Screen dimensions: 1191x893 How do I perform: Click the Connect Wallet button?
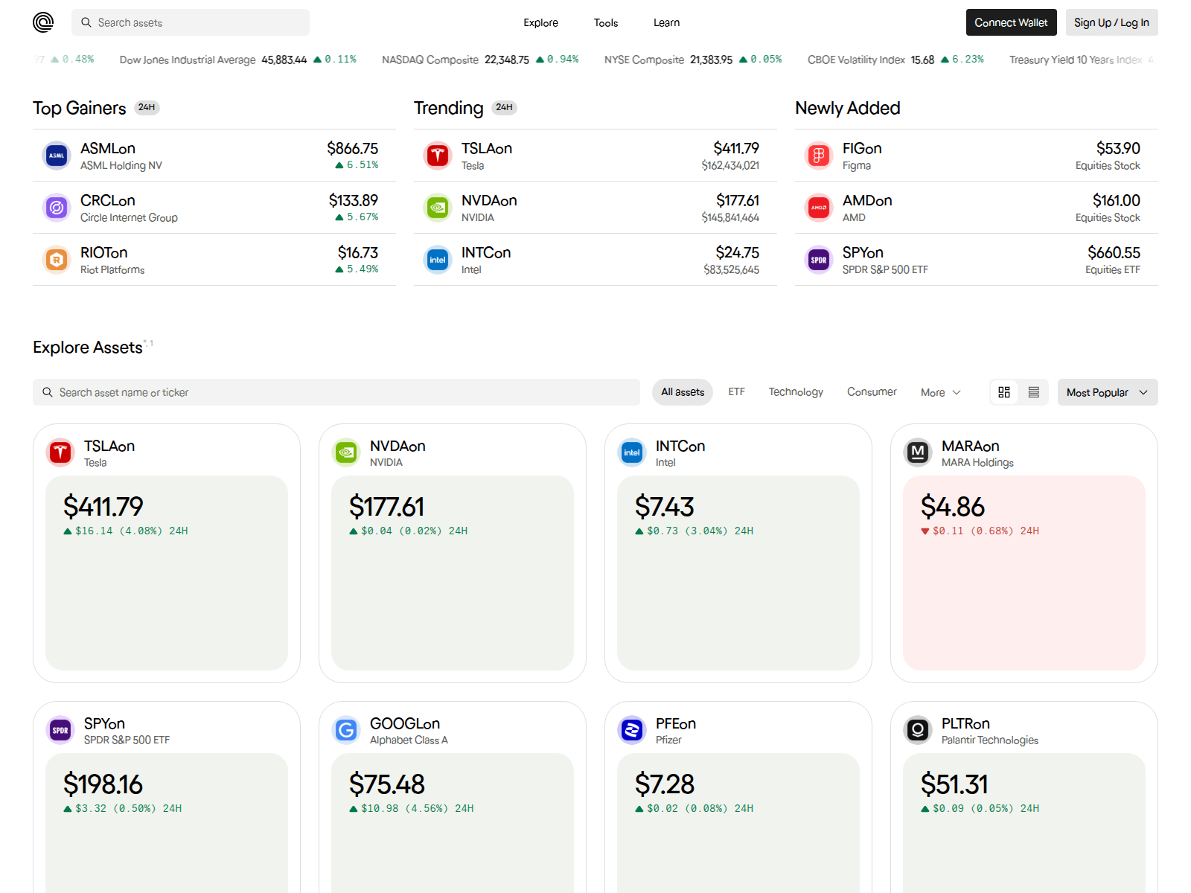pos(1011,22)
